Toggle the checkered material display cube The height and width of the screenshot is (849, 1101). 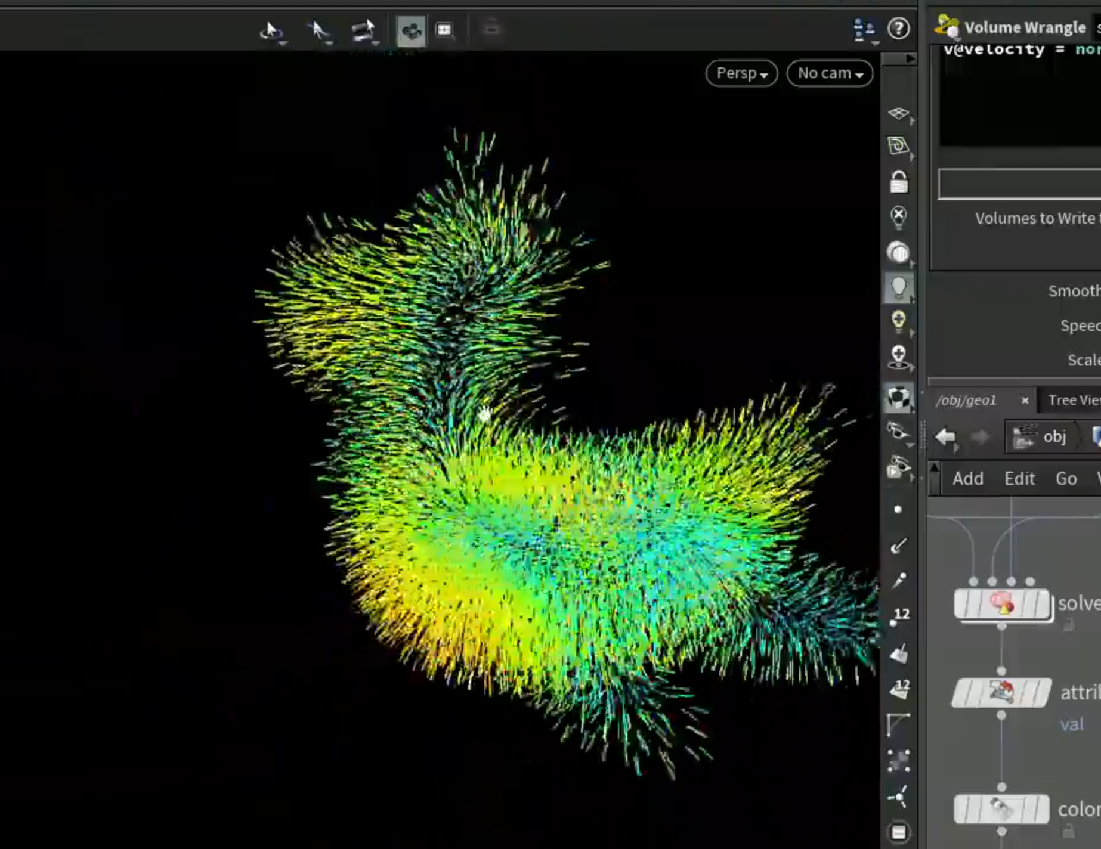[898, 398]
